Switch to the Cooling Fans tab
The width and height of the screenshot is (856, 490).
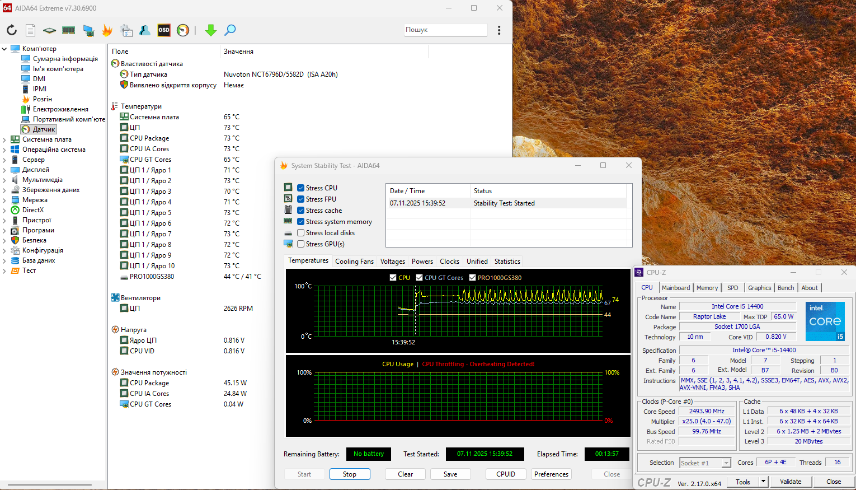354,262
